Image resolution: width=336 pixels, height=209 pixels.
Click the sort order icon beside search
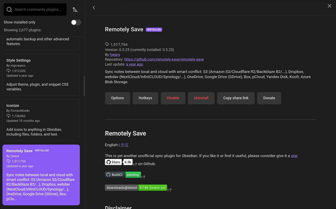(x=75, y=10)
